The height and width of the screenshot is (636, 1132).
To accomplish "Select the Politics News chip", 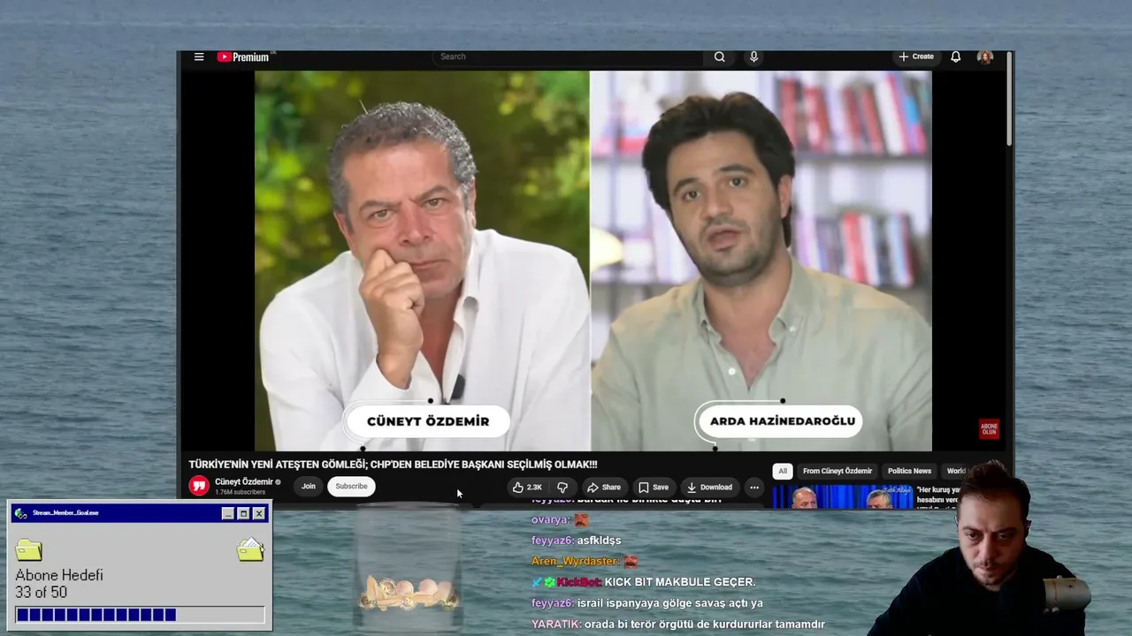I will pyautogui.click(x=909, y=471).
